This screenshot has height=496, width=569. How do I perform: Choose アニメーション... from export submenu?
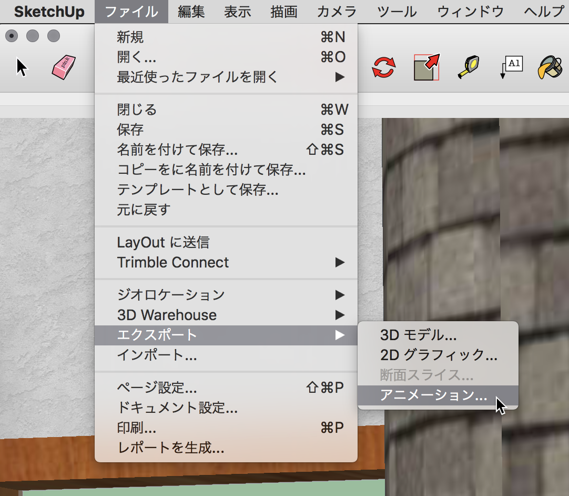click(433, 395)
